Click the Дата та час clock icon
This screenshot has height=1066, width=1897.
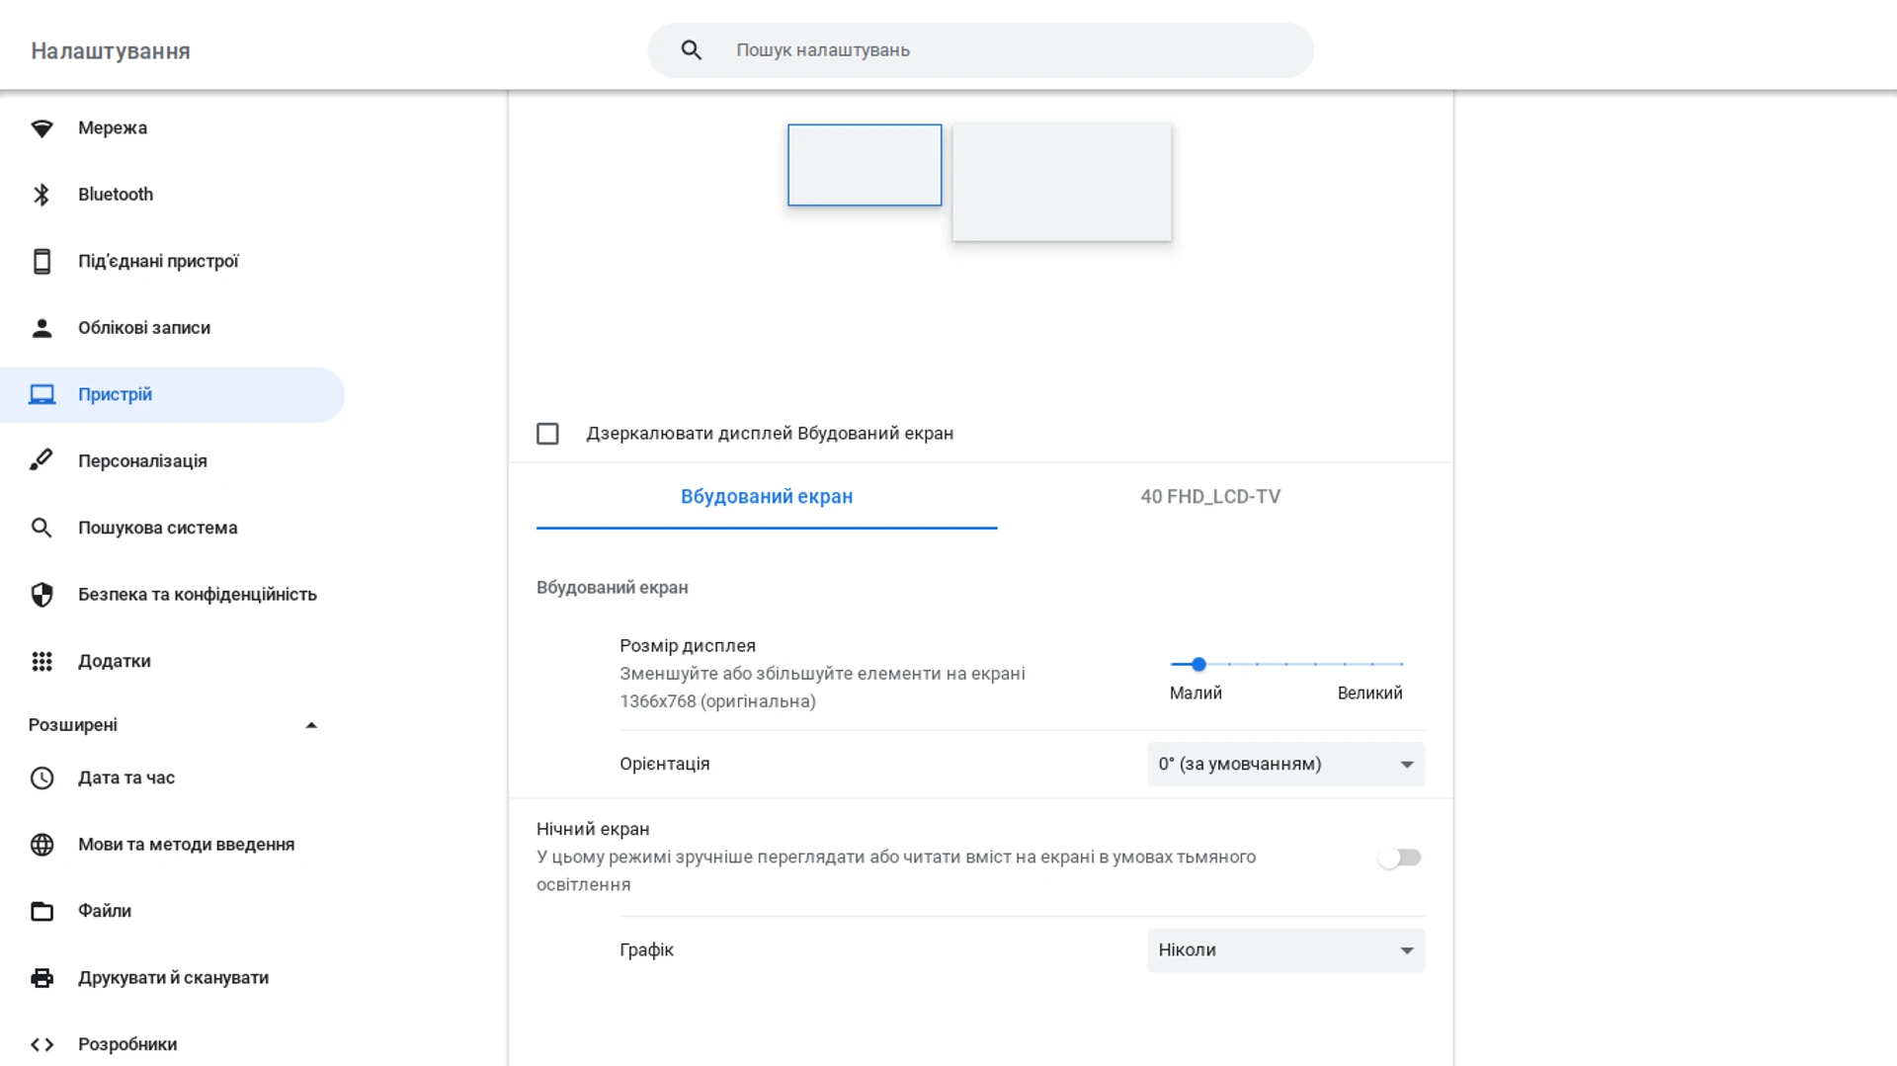tap(41, 778)
